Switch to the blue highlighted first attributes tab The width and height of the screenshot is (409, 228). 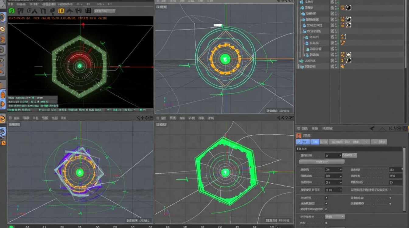[x=303, y=142]
